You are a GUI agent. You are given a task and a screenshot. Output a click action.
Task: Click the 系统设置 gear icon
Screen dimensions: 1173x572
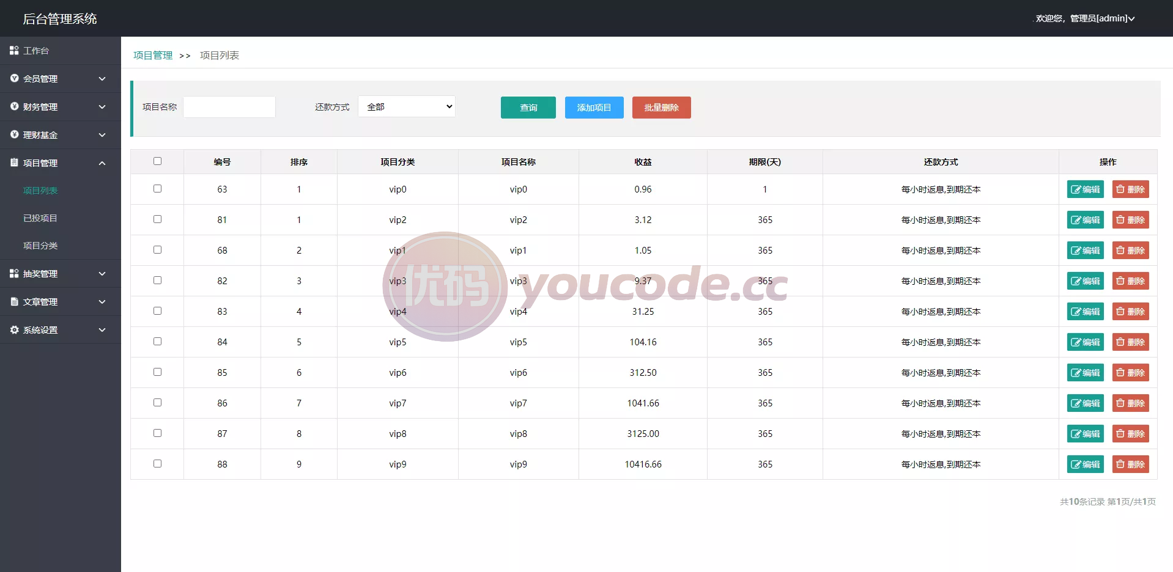point(14,329)
